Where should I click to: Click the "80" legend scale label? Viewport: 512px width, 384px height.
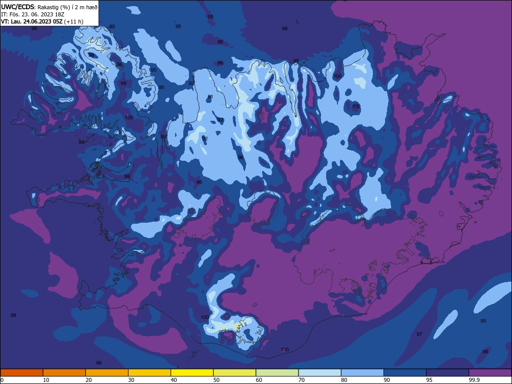[344, 380]
